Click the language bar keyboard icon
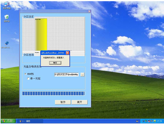The height and width of the screenshot is (124, 164). 137,121
